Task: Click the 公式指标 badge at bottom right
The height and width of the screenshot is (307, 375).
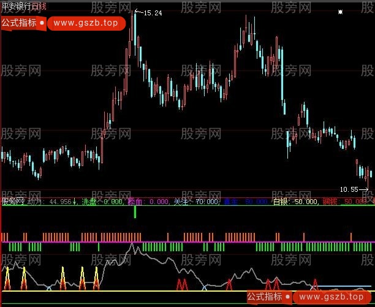Action: tap(265, 297)
